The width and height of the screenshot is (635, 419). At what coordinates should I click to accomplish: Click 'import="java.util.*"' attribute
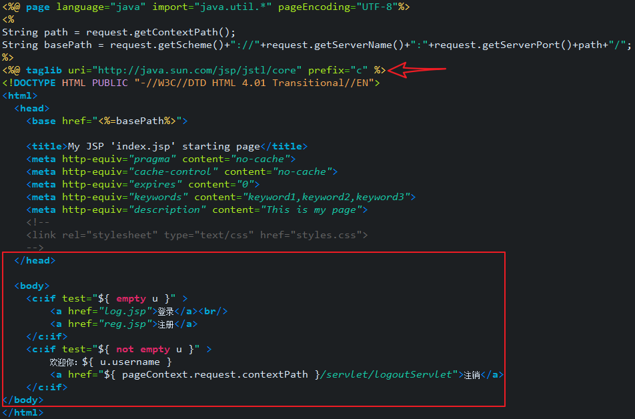point(212,7)
